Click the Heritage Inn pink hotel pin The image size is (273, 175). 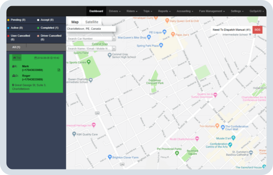[94, 125]
